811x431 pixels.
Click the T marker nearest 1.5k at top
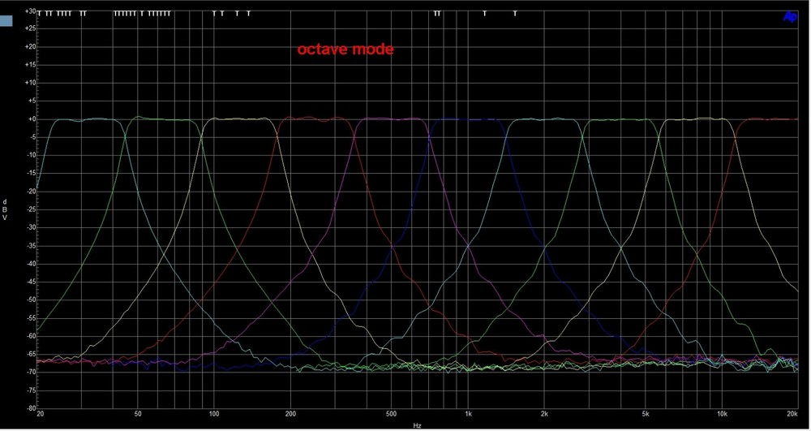pos(515,14)
